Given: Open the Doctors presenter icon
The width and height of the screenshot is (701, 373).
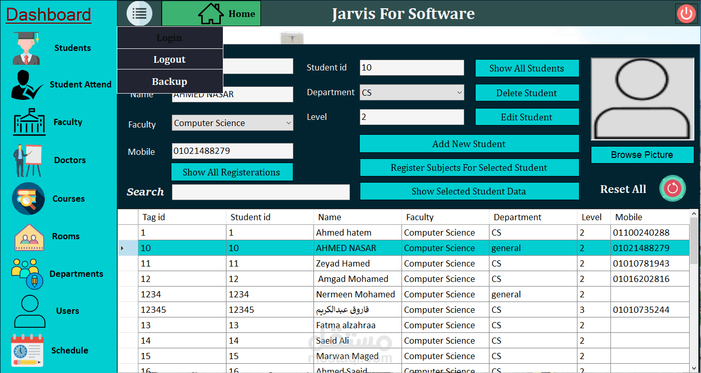Looking at the screenshot, I should (27, 161).
